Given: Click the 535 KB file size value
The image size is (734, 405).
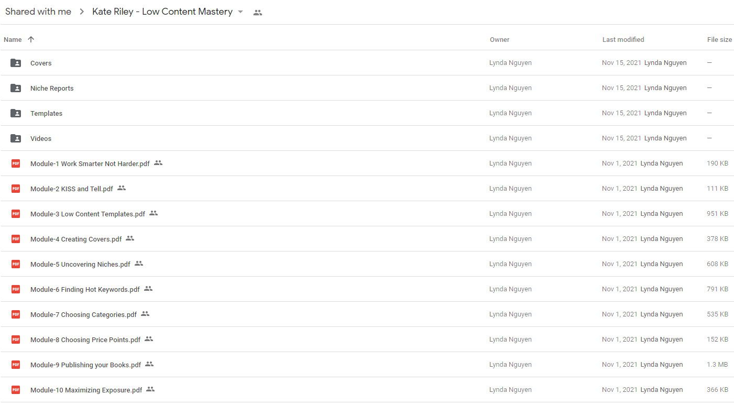Looking at the screenshot, I should click(x=717, y=314).
